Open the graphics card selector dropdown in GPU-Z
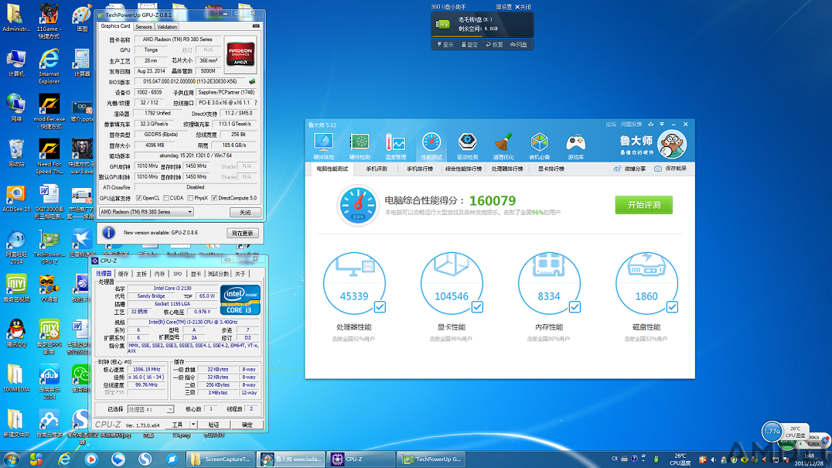 pos(146,212)
